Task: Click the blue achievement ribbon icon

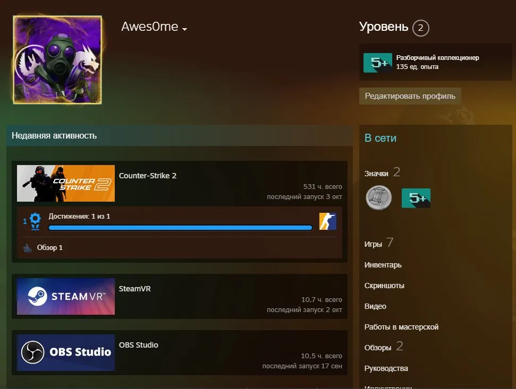Action: 35,221
